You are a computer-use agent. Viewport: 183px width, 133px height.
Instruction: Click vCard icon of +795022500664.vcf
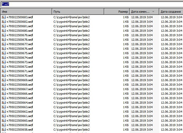tap(4, 102)
